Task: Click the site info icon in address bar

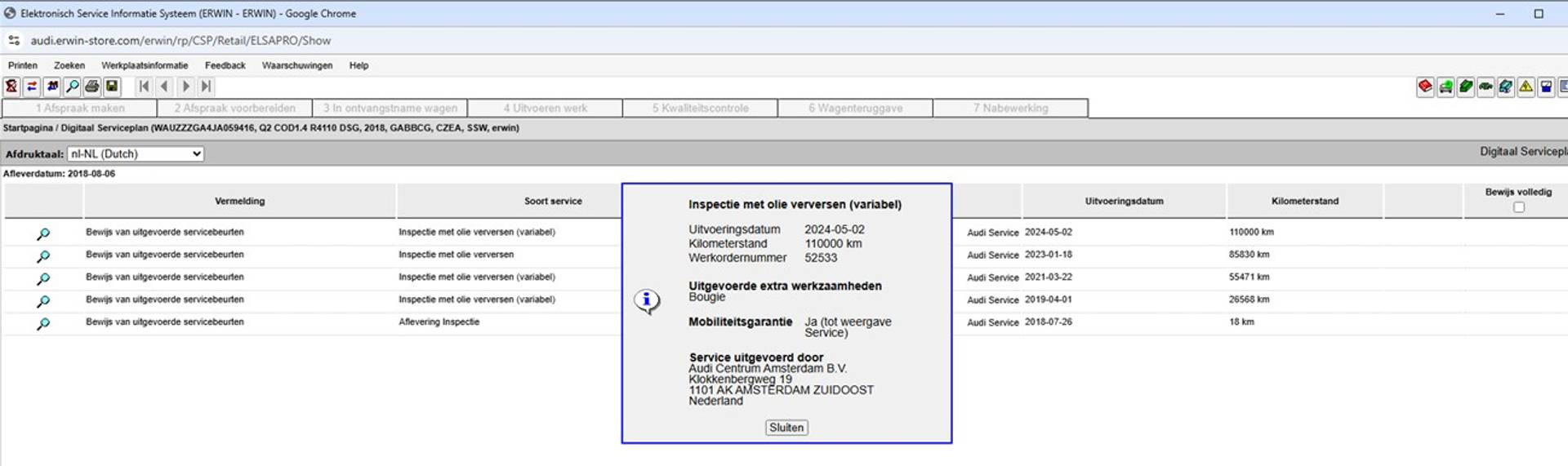Action: [14, 40]
